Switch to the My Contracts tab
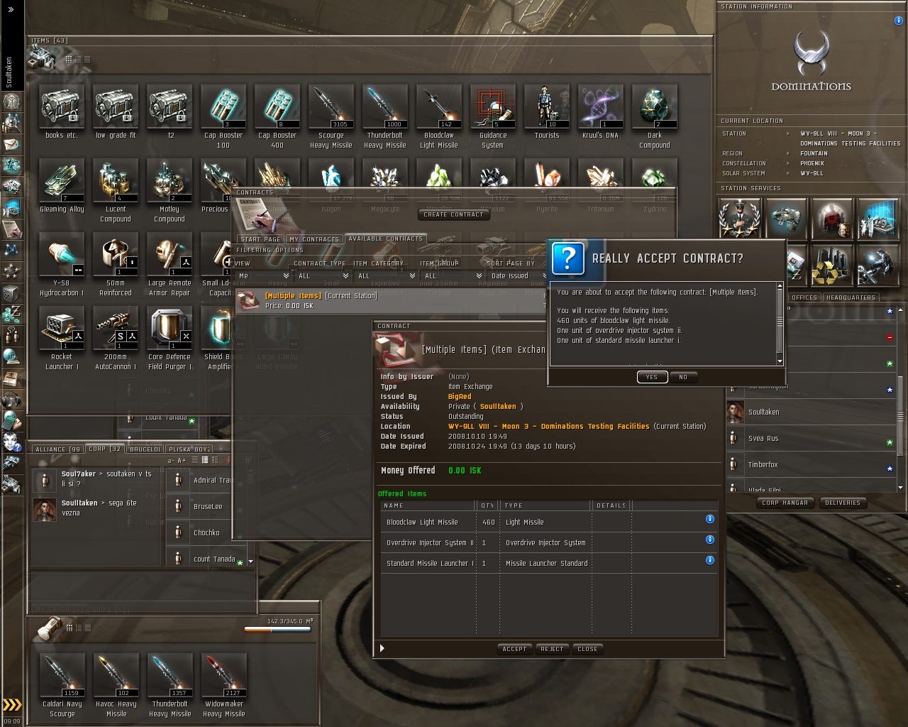This screenshot has height=727, width=908. (x=314, y=239)
